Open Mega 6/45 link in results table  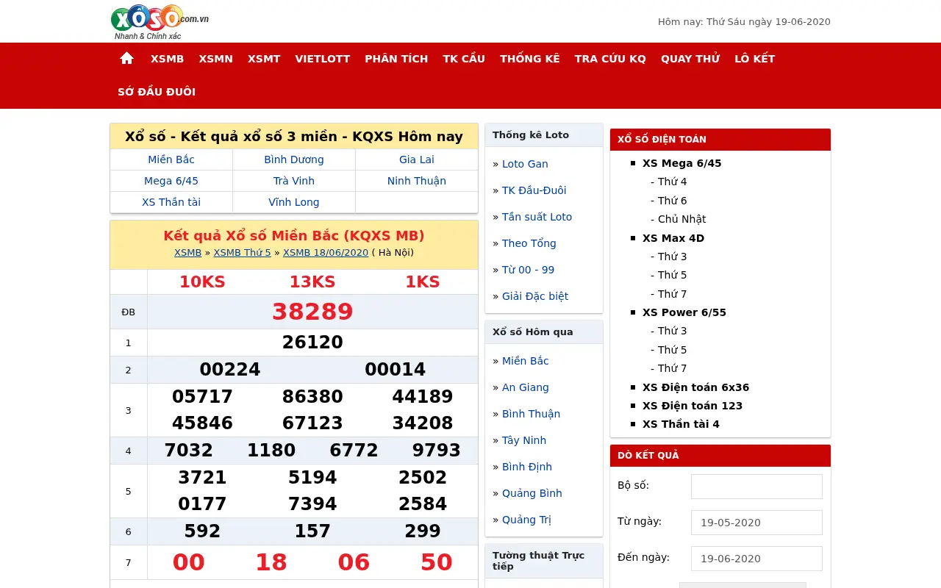tap(171, 181)
